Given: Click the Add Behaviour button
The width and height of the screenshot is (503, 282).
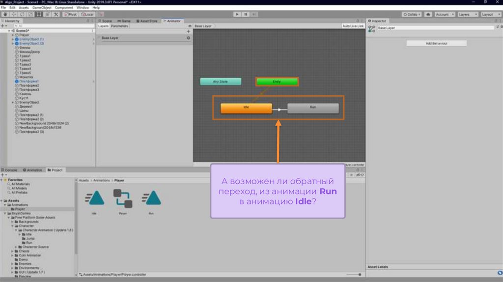Looking at the screenshot, I should pos(436,43).
